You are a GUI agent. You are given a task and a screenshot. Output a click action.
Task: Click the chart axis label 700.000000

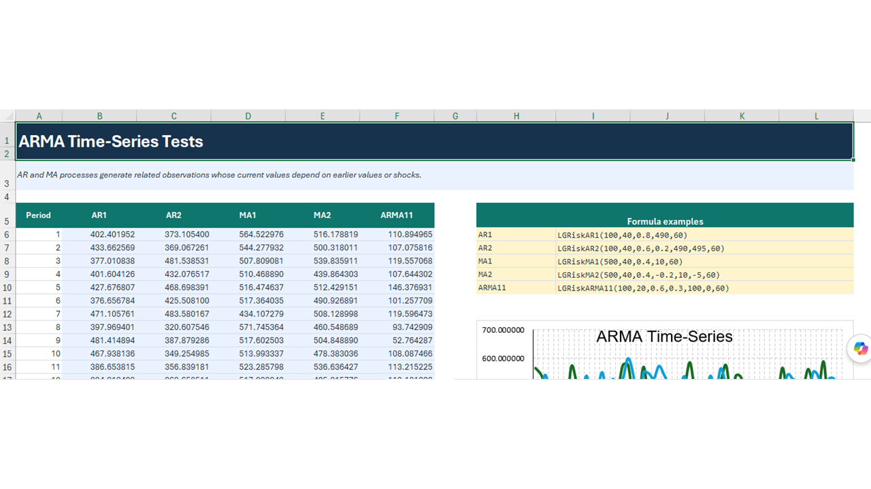tap(503, 330)
